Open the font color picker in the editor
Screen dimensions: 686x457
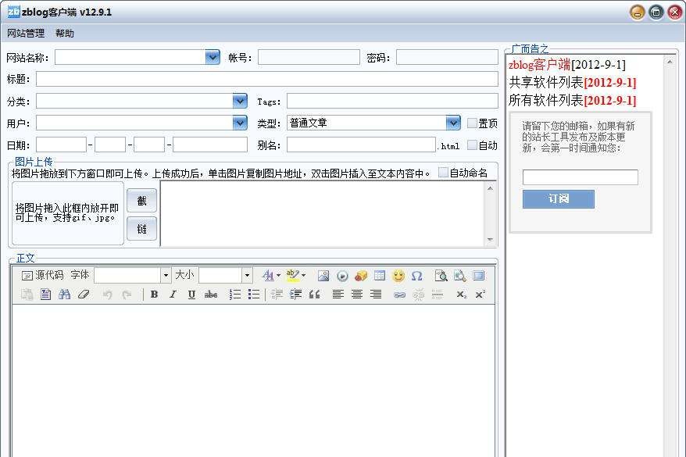[270, 276]
